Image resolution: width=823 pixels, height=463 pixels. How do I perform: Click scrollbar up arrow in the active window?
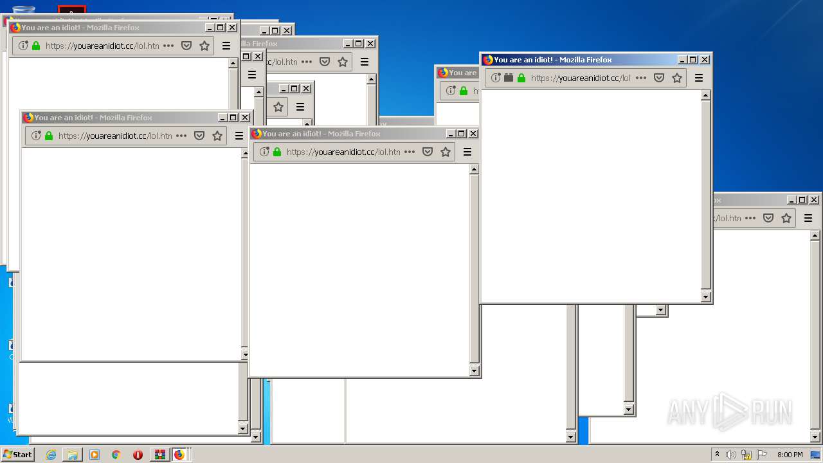tap(705, 95)
